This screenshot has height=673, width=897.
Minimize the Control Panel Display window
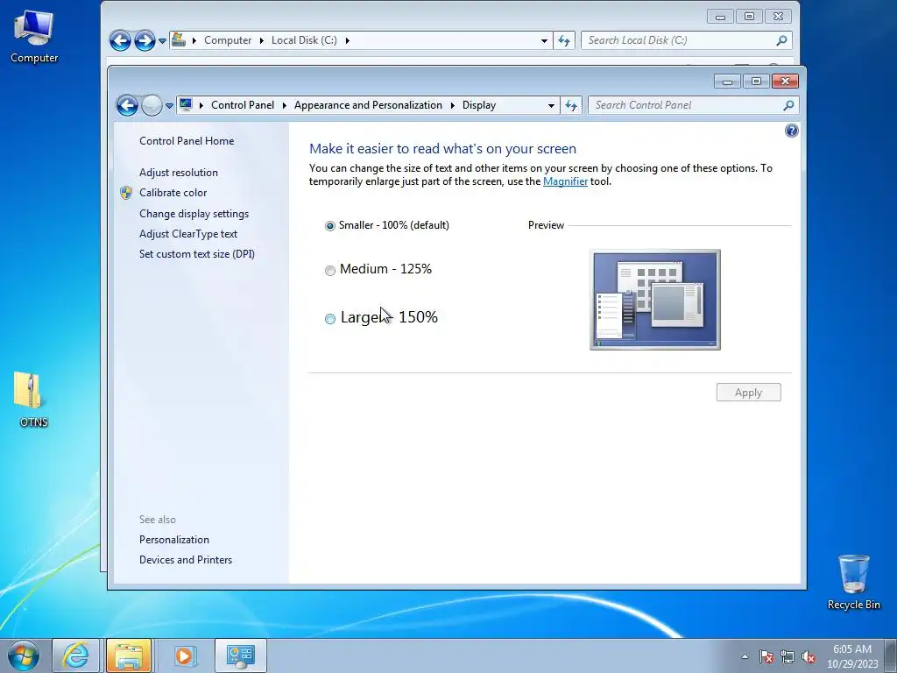[x=727, y=81]
